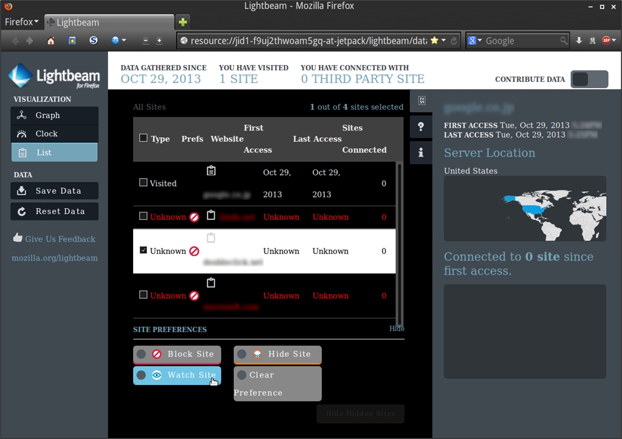Click the zoom out minus toolbar icon
This screenshot has width=622, height=439.
(146, 41)
